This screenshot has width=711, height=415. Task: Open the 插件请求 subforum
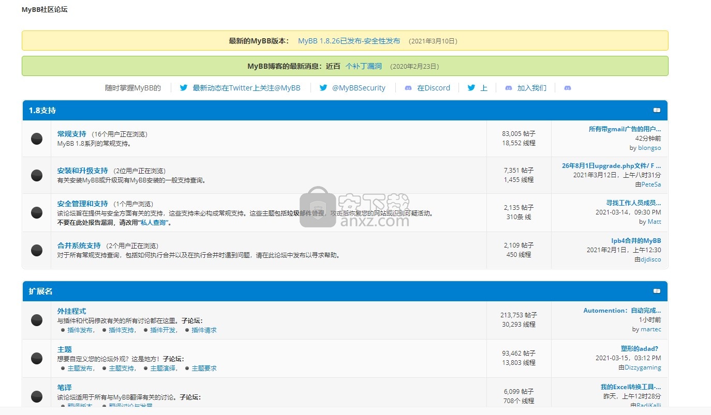(204, 330)
